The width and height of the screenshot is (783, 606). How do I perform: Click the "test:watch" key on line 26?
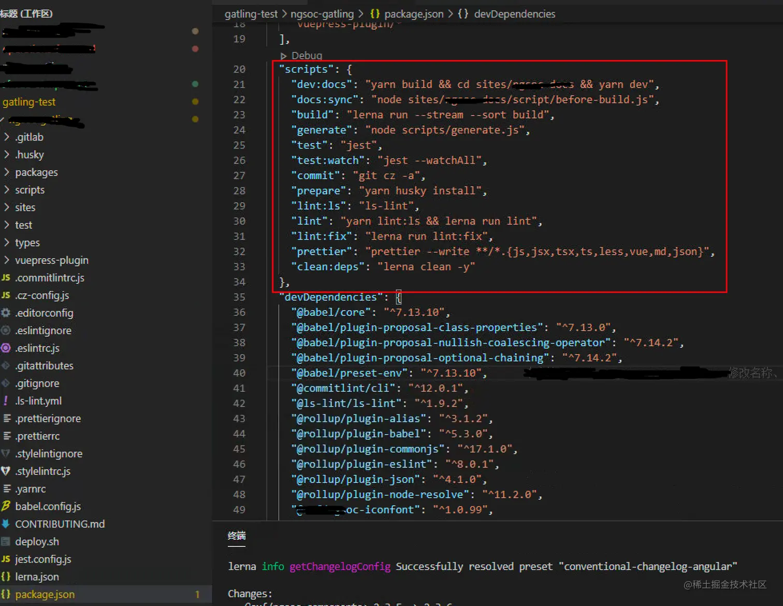[x=328, y=160]
